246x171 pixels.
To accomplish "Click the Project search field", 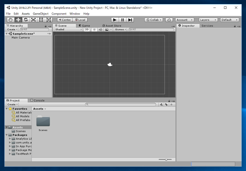I will [x=120, y=105].
